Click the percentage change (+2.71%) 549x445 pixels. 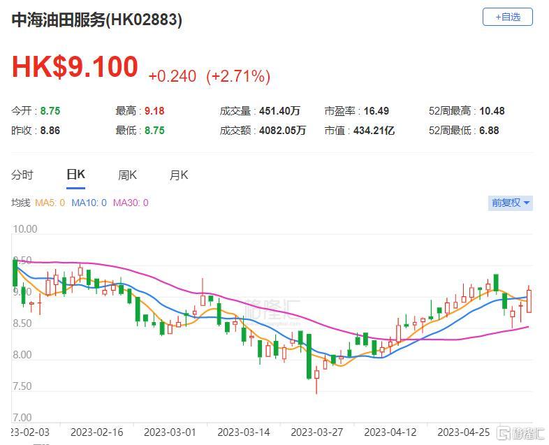click(238, 76)
